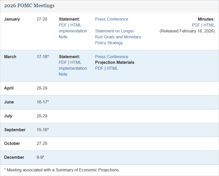The width and height of the screenshot is (219, 176).
Task: Open January statement HTML link
Action: pyautogui.click(x=76, y=25)
